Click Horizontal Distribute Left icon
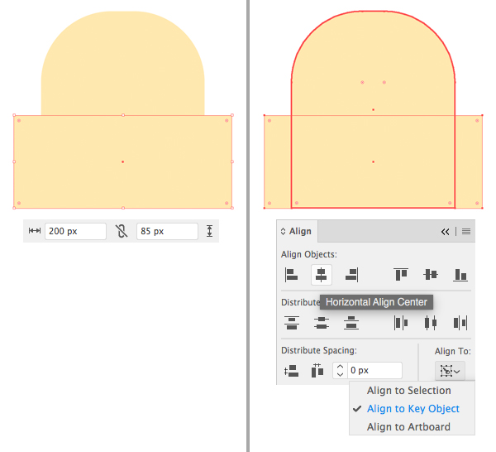This screenshot has width=496, height=452. 401,322
